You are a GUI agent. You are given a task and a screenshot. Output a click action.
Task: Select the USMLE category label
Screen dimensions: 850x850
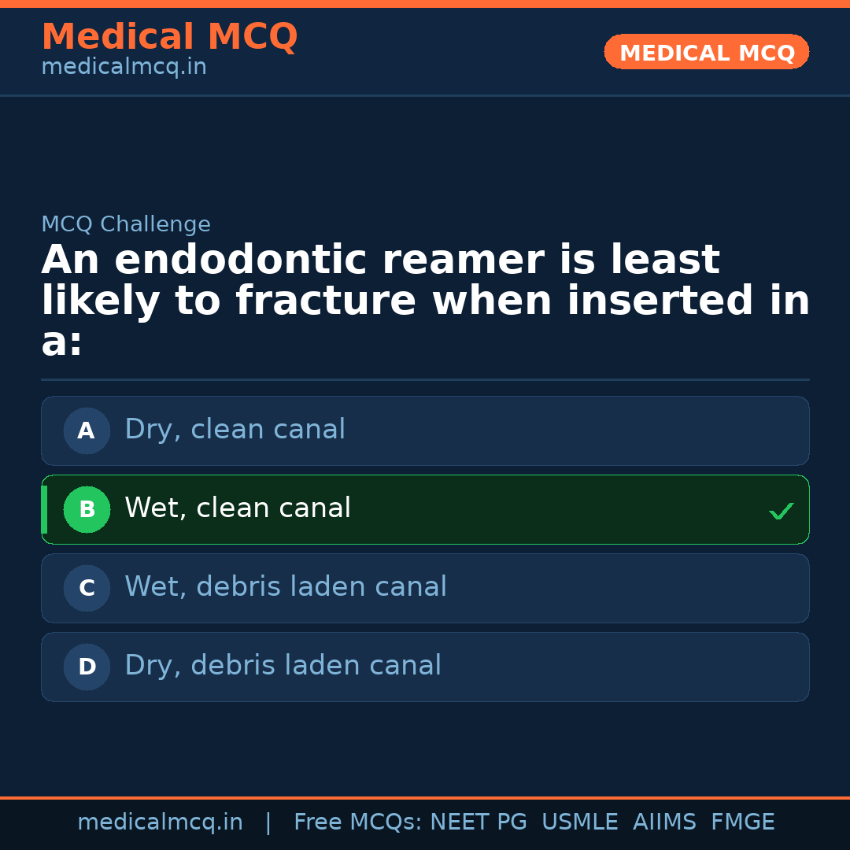(580, 821)
